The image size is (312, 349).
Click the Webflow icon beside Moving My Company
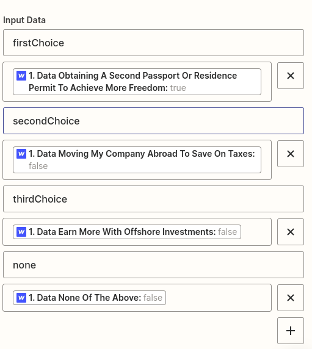(21, 154)
